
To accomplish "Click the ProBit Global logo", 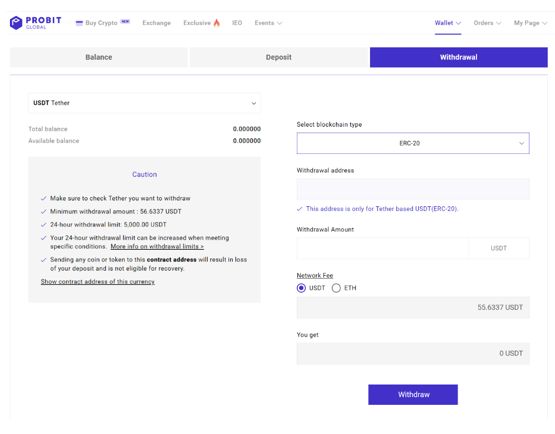I will 36,23.
